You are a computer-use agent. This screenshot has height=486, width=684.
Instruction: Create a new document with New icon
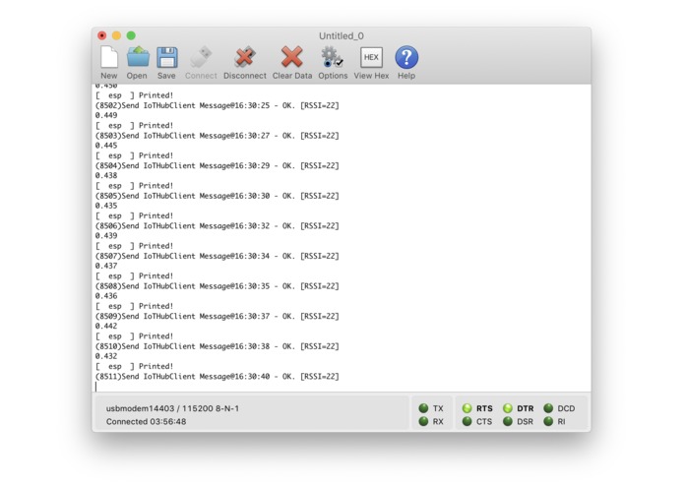[109, 57]
